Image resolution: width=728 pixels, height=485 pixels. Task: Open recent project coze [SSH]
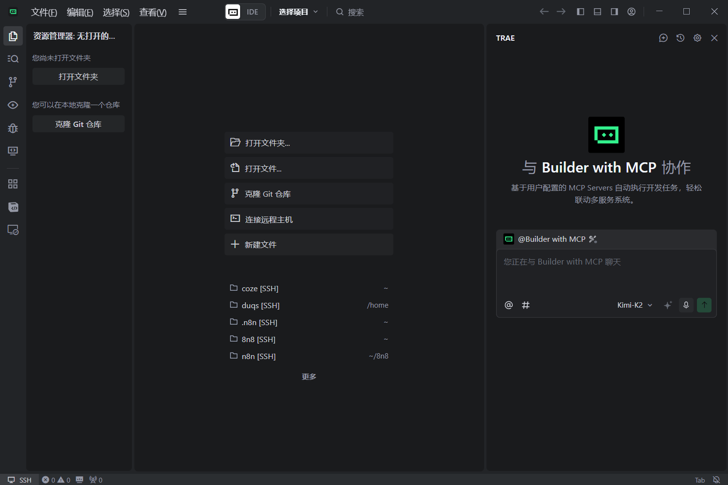[309, 288]
